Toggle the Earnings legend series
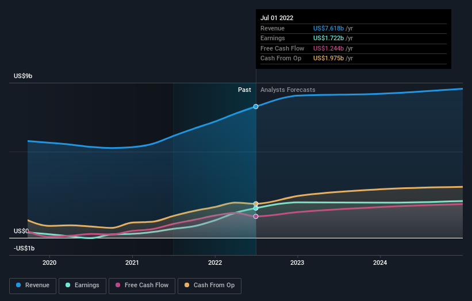The width and height of the screenshot is (472, 301). coord(82,285)
